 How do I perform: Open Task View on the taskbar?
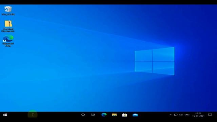point(93,115)
